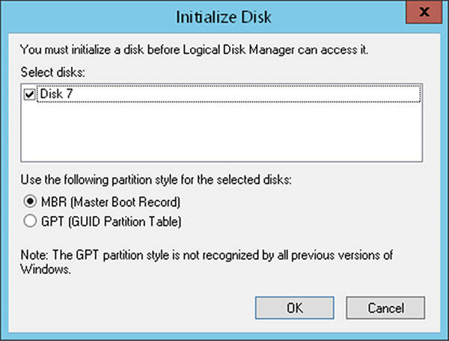
Task: Dismiss the dialog with Cancel
Action: (385, 308)
